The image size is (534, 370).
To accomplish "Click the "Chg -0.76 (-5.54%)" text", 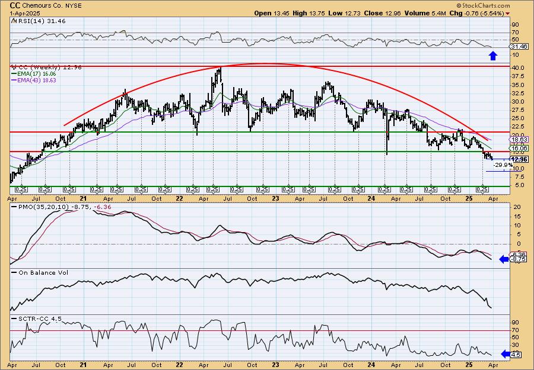I will point(477,13).
